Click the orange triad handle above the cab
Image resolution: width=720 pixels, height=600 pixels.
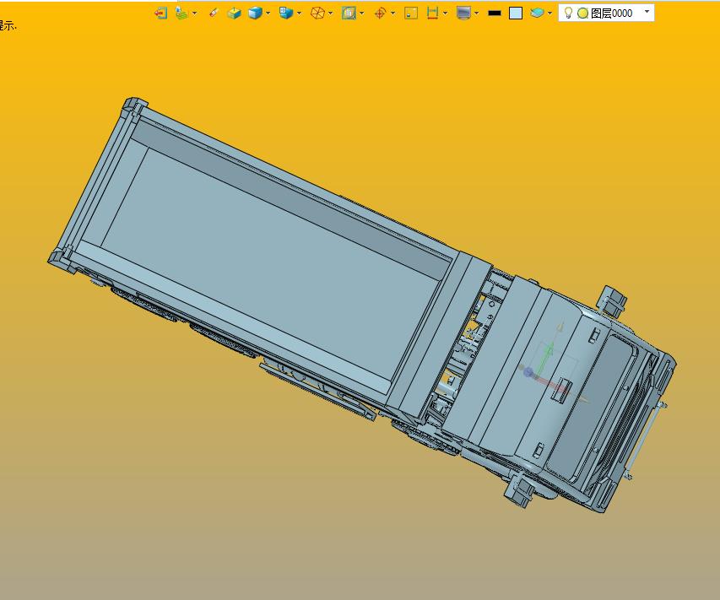pyautogui.click(x=560, y=327)
